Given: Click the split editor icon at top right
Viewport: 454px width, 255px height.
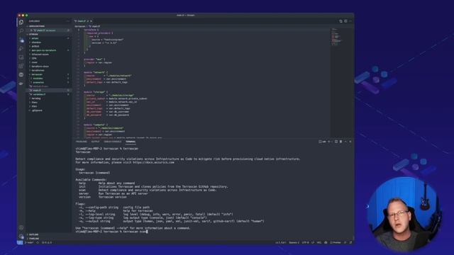Looking at the screenshot, I should click(345, 21).
